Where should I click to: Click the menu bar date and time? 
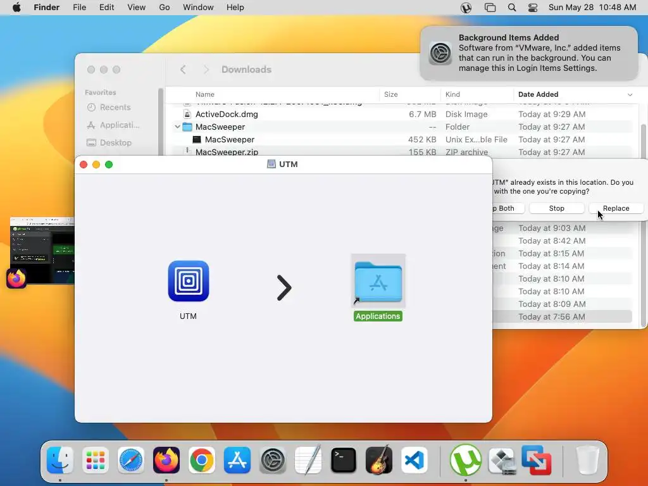pos(592,8)
